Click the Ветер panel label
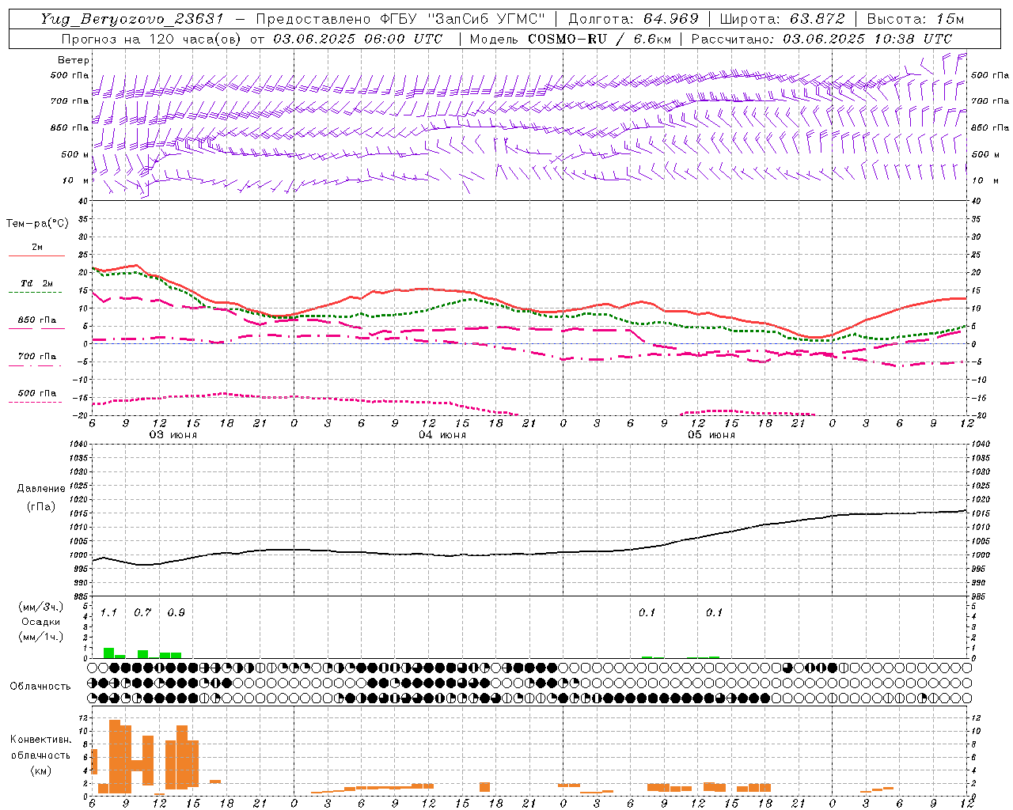 (74, 60)
